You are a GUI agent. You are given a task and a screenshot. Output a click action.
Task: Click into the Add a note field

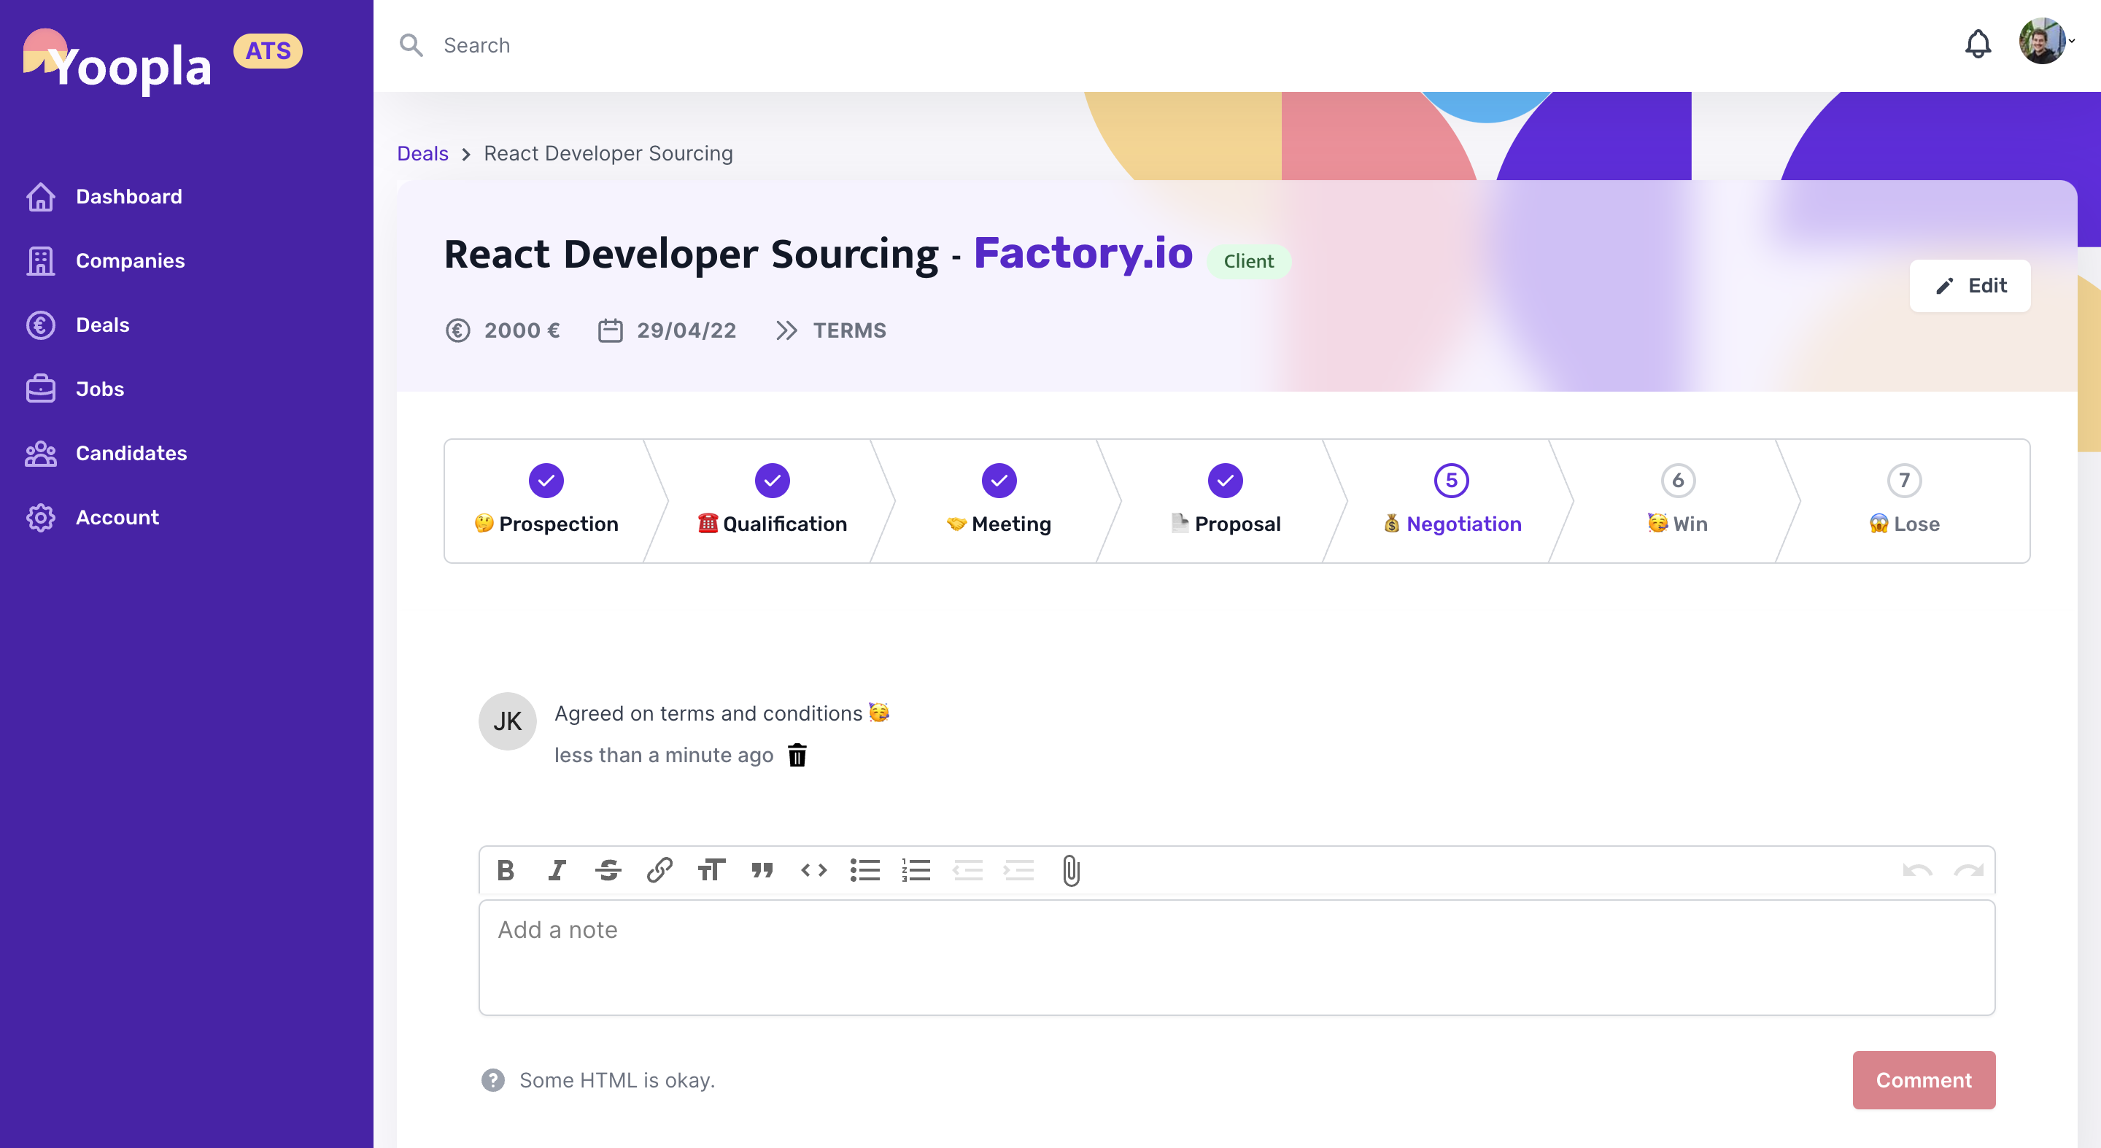[1237, 958]
